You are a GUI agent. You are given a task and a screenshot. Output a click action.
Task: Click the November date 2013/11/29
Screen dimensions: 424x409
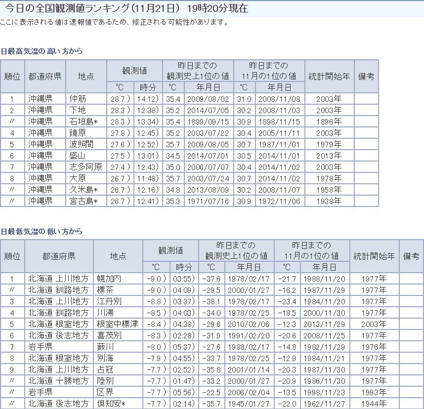click(x=324, y=324)
